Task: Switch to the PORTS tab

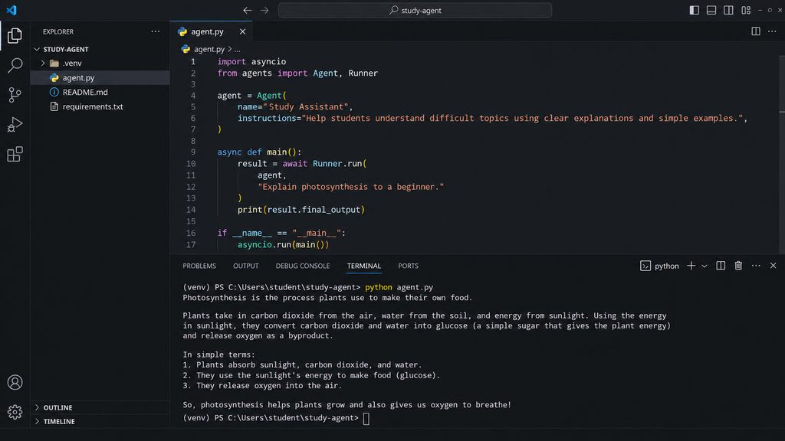Action: 408,266
